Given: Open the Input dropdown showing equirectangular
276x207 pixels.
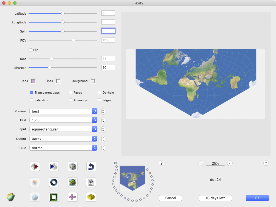Looking at the screenshot, I should 63,129.
